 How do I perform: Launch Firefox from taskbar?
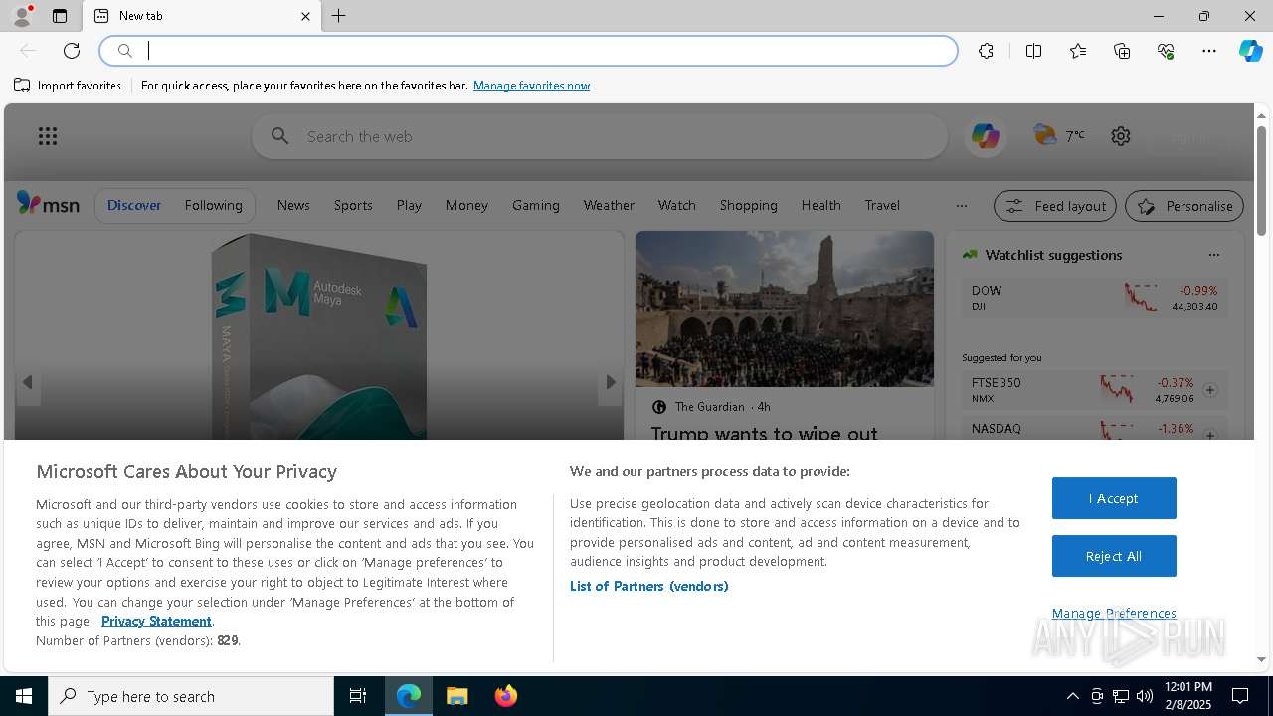506,696
